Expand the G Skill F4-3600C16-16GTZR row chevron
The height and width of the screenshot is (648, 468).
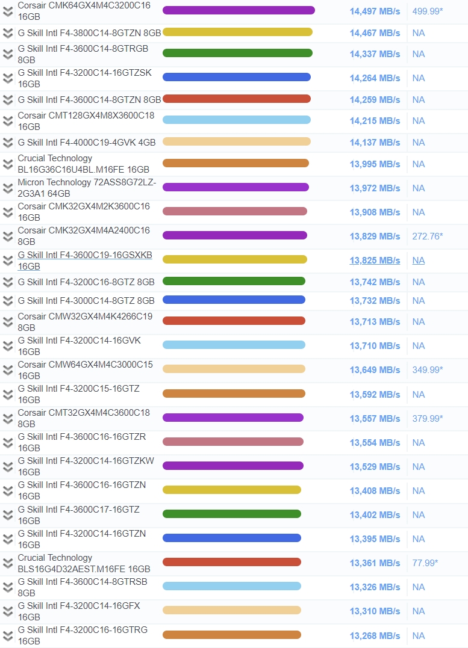tap(8, 443)
